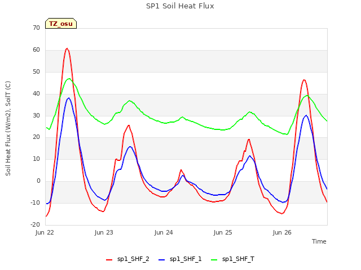Screen dimensions: 361x270
Task: Toggle sp1_SHF_T series in legend
Action: tap(232, 259)
